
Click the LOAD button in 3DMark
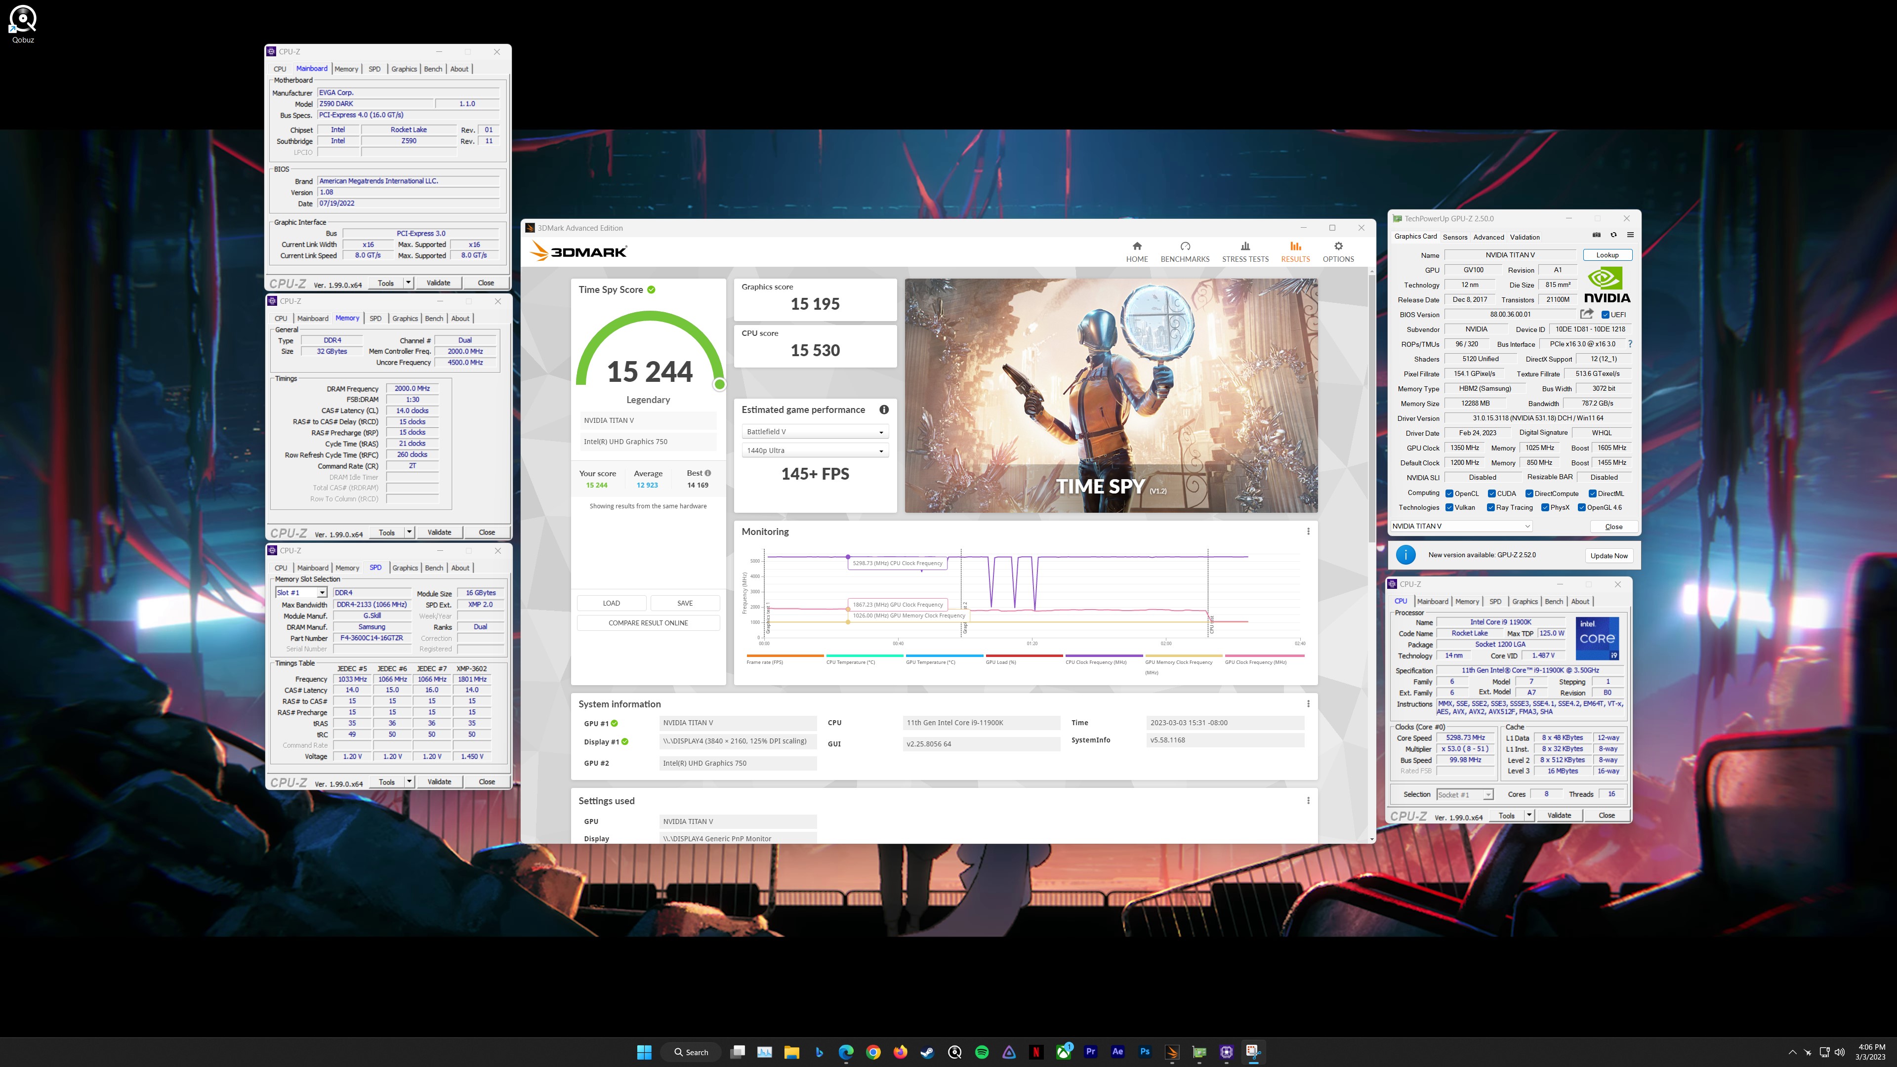click(x=611, y=603)
